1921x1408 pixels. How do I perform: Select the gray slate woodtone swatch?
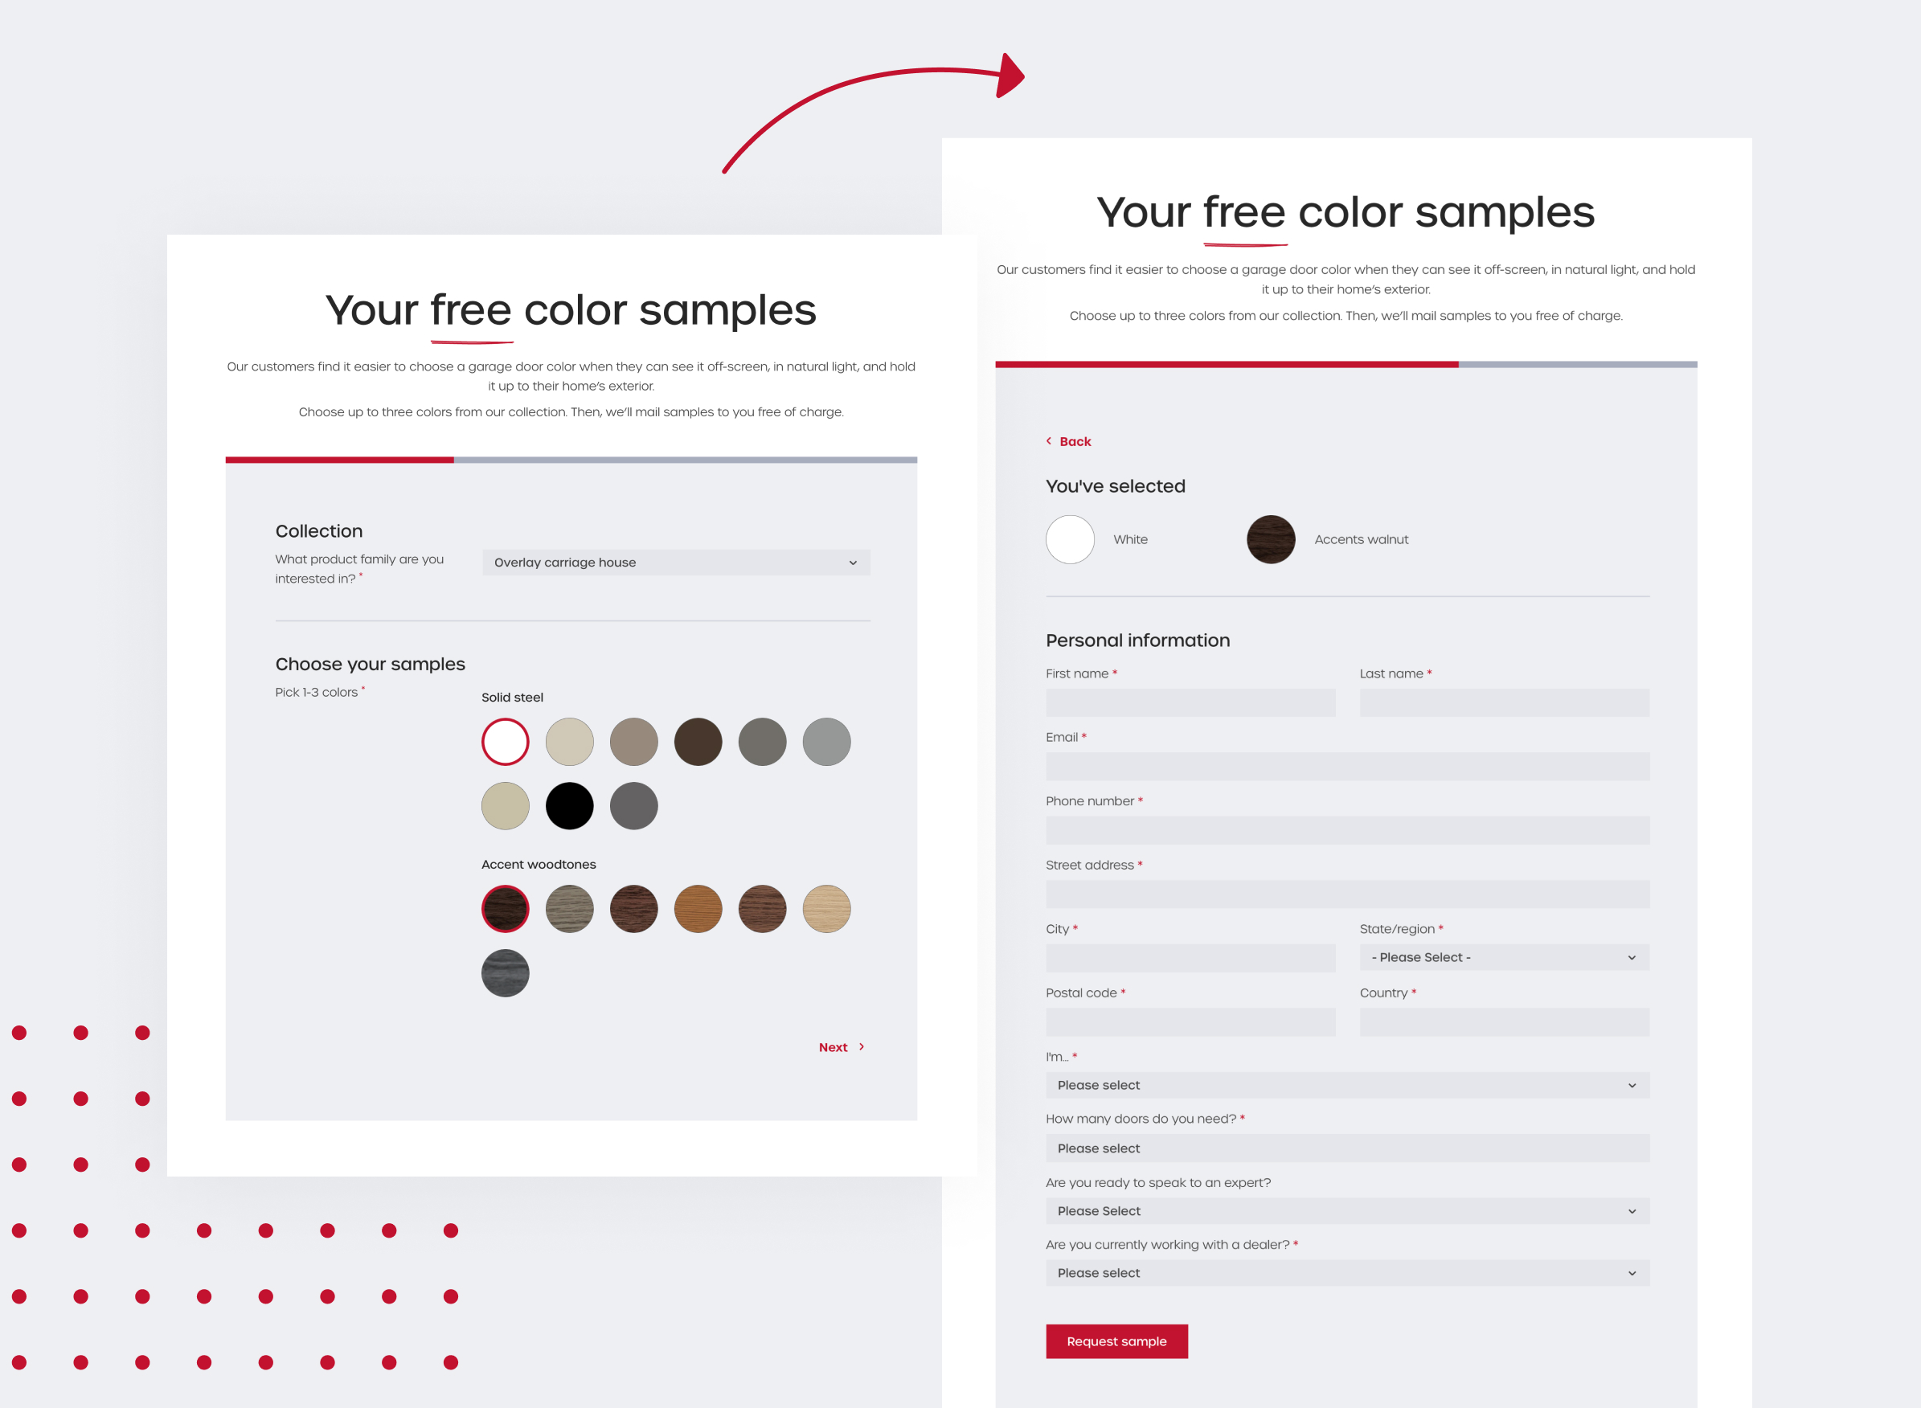coord(506,972)
